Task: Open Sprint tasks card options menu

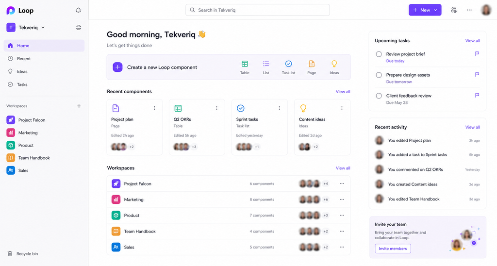Action: pyautogui.click(x=279, y=108)
